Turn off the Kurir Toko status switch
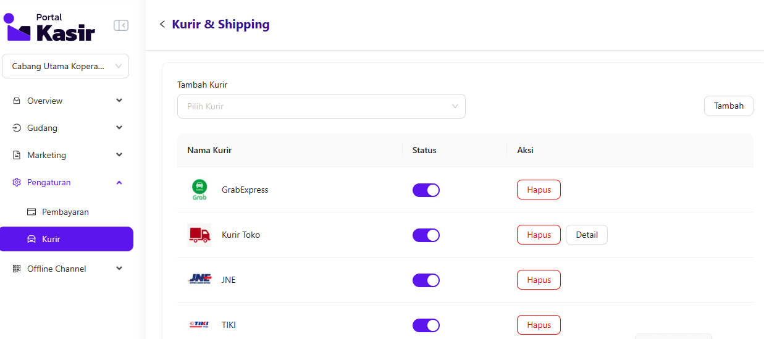This screenshot has width=764, height=339. tap(426, 235)
